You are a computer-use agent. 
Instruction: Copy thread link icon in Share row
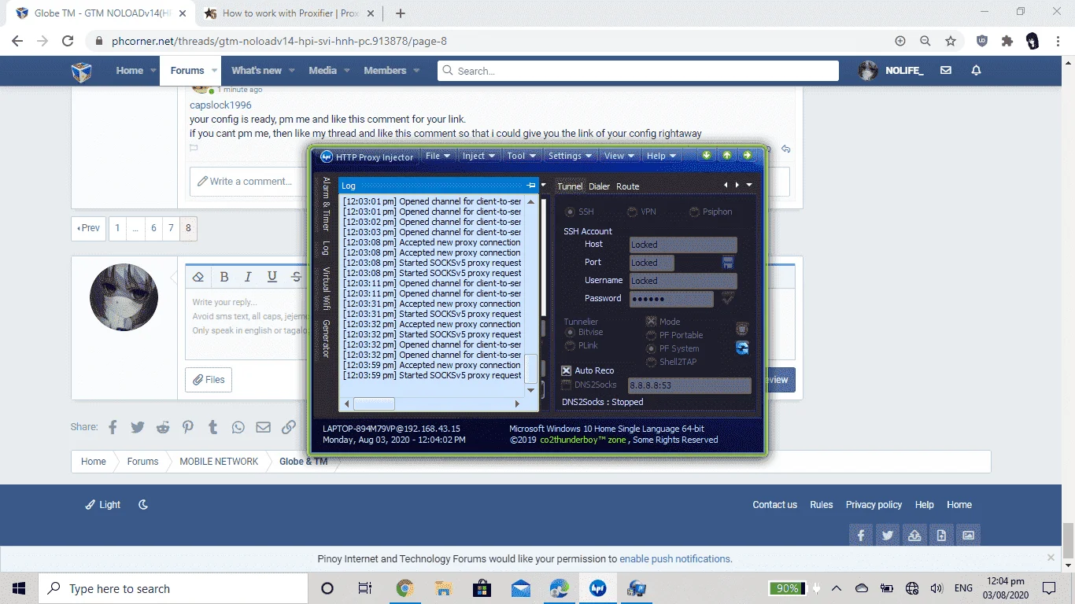[x=289, y=427]
